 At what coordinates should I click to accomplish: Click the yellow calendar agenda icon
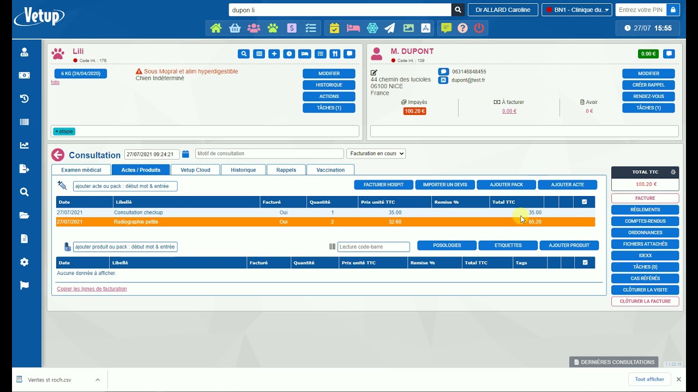334,28
